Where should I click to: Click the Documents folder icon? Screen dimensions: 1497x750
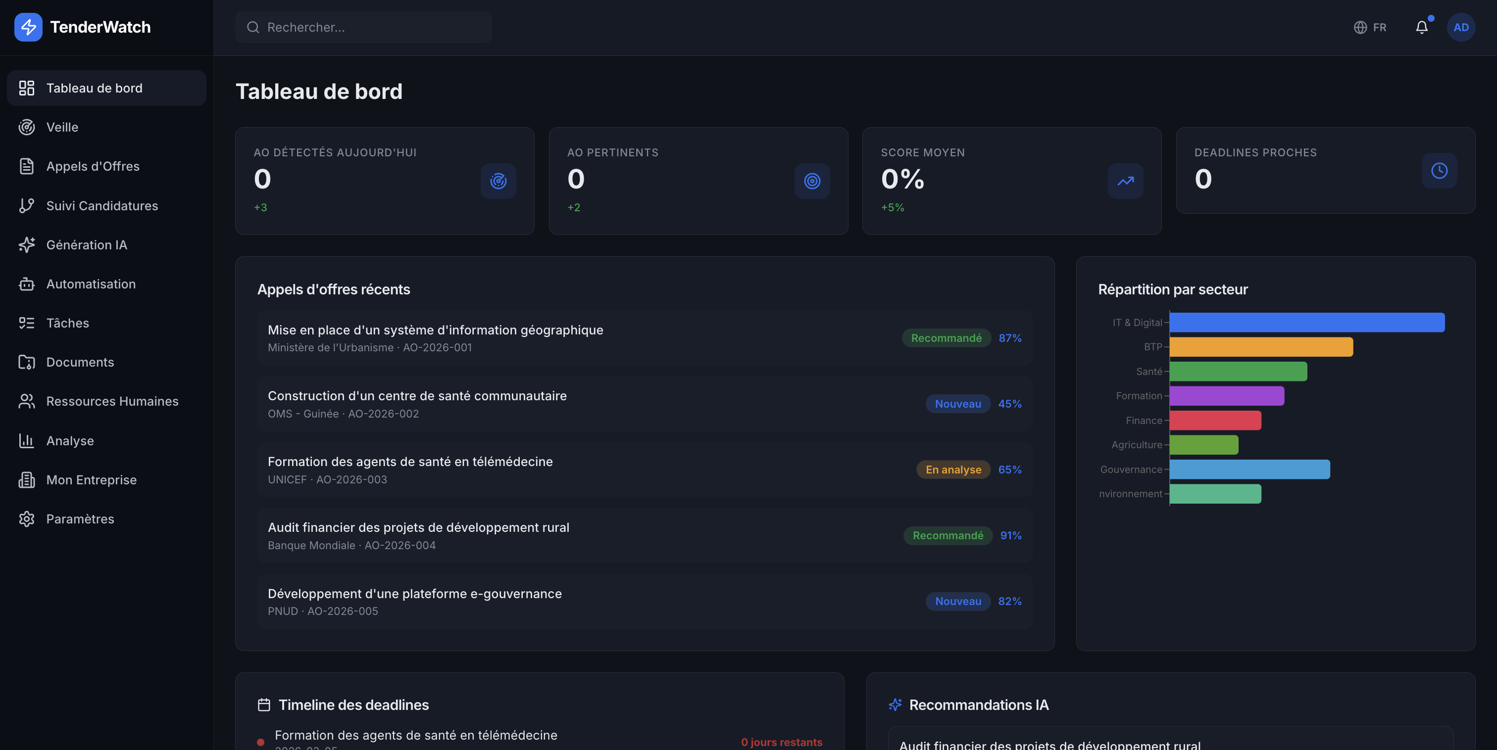27,362
